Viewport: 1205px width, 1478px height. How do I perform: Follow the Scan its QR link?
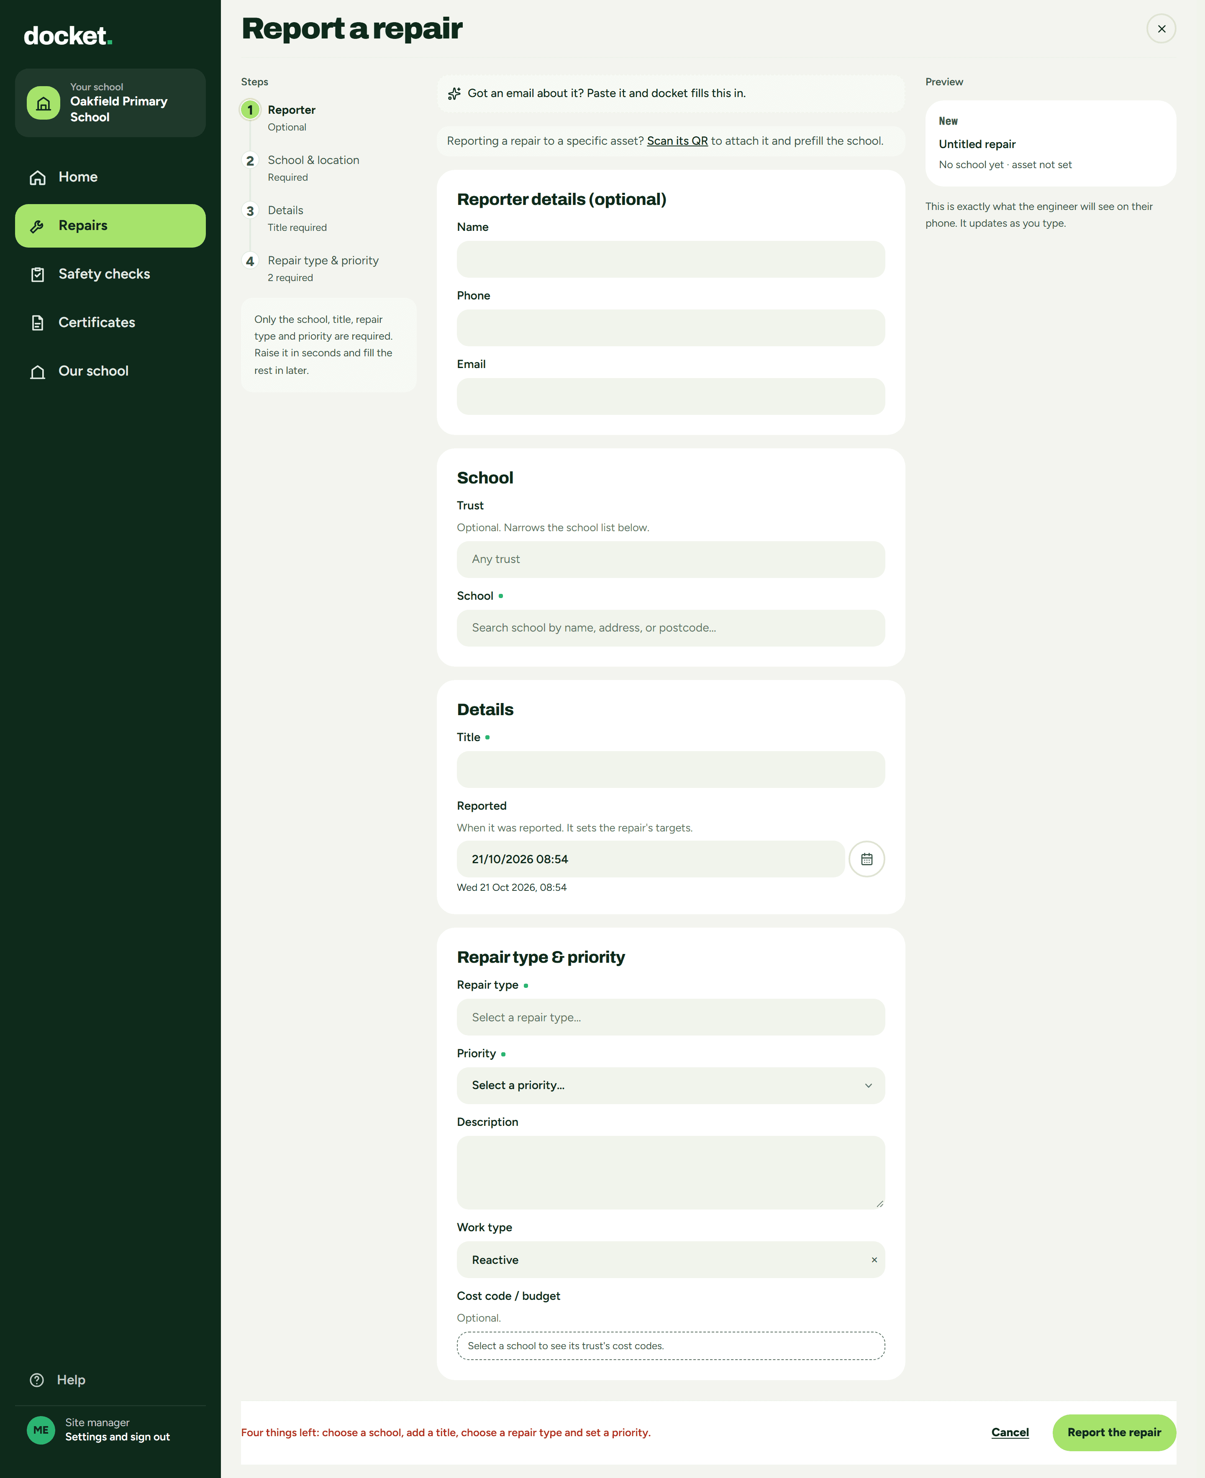click(677, 141)
